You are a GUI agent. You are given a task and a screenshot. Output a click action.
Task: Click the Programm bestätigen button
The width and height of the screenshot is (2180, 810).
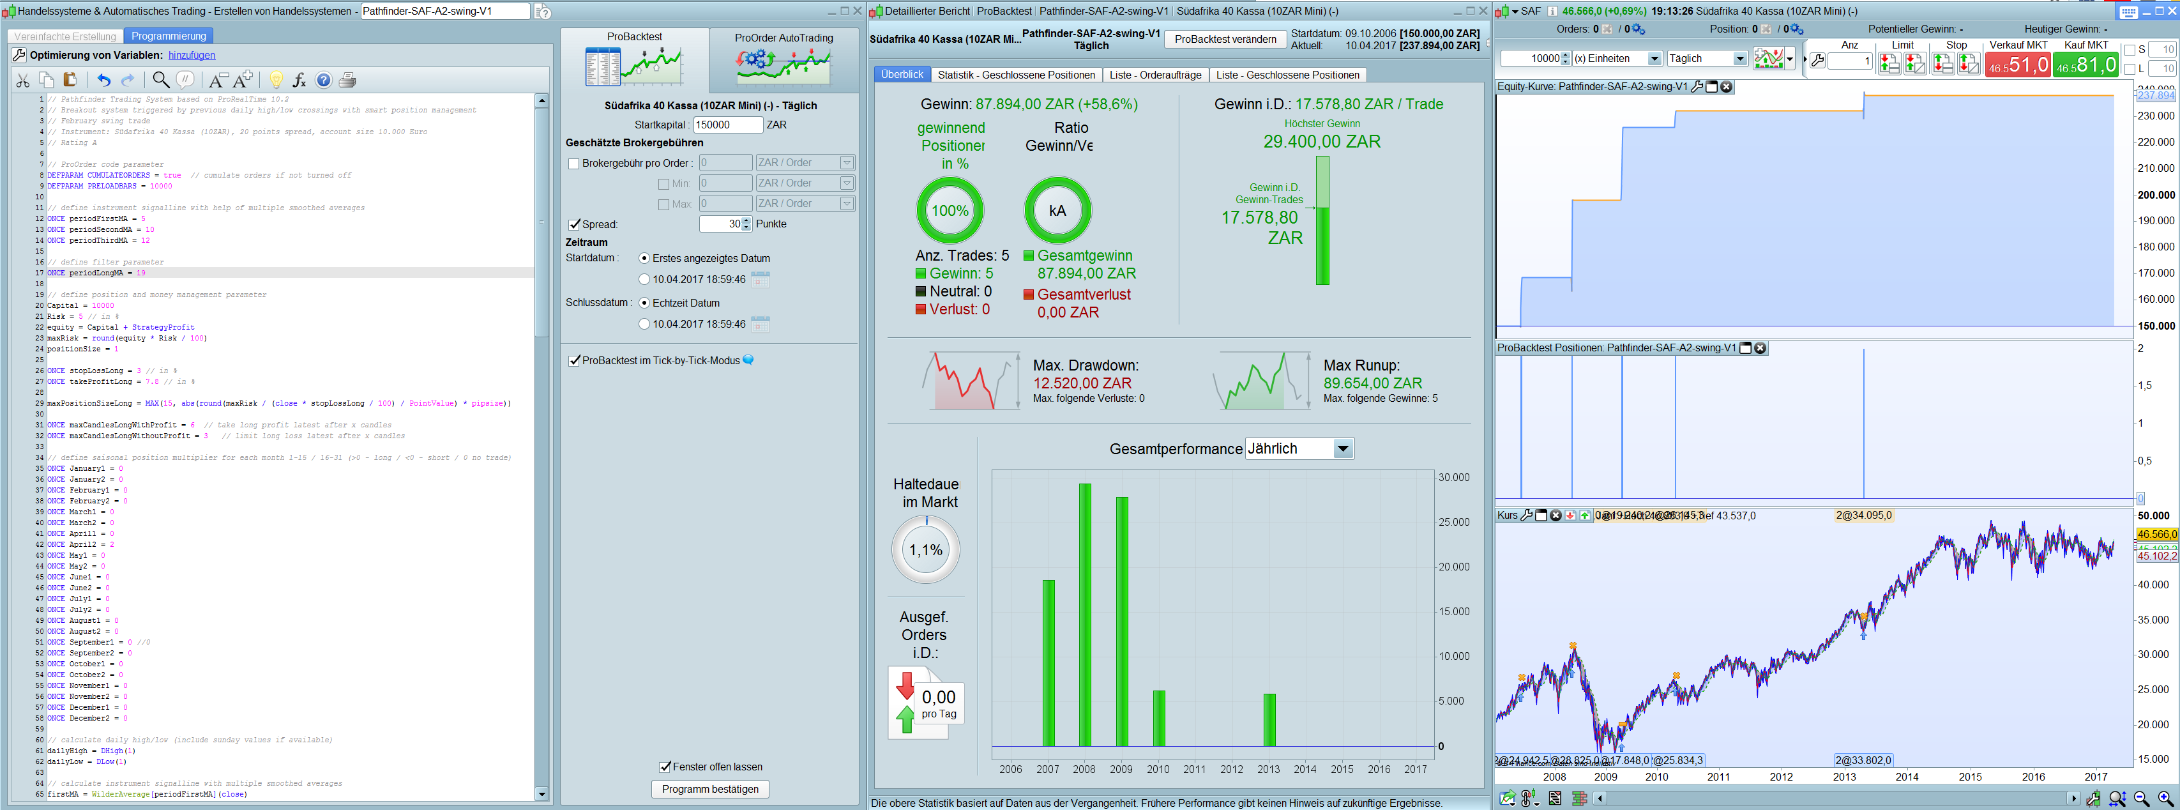pos(710,789)
